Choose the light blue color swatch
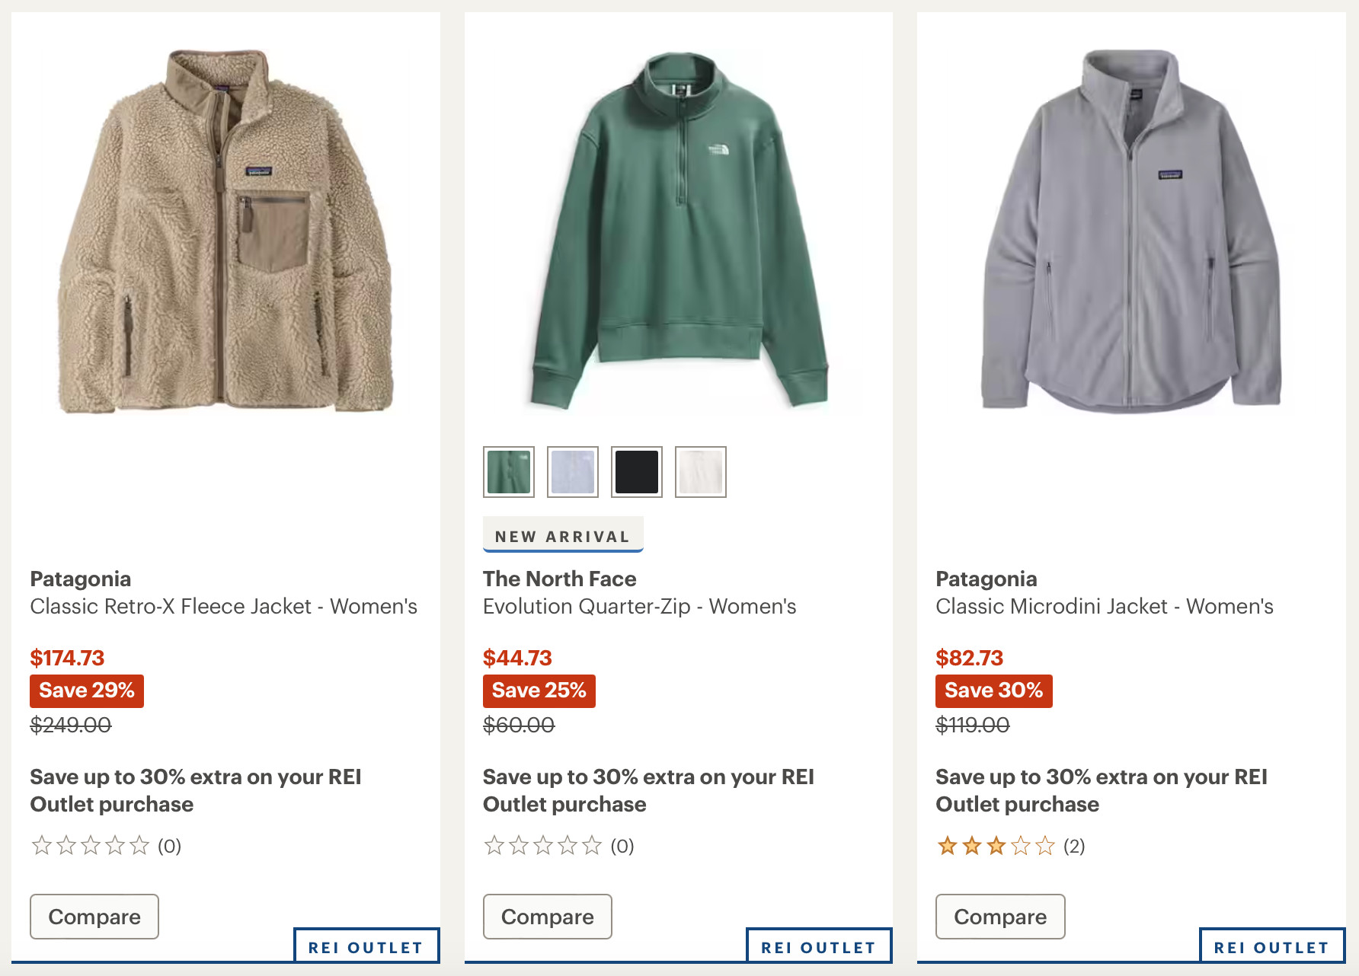This screenshot has width=1359, height=976. pyautogui.click(x=573, y=472)
